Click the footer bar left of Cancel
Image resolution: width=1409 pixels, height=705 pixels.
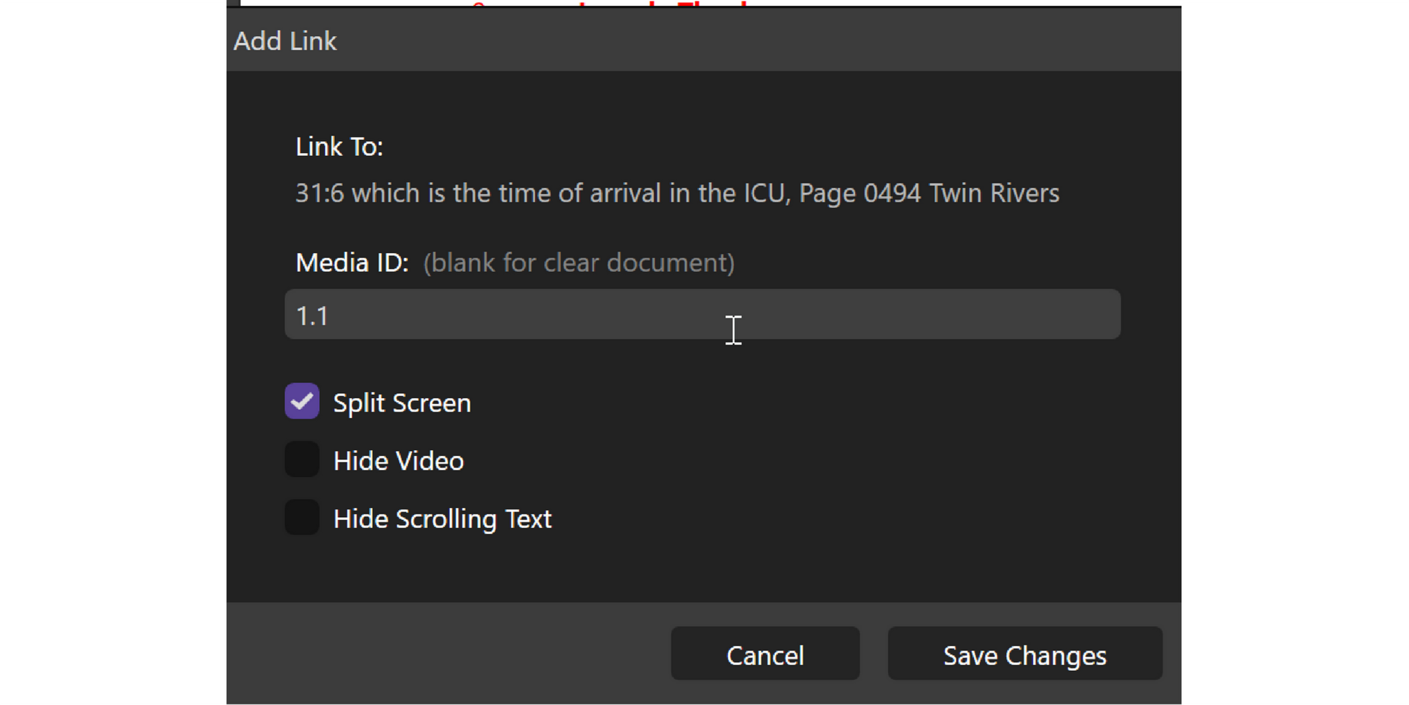438,653
